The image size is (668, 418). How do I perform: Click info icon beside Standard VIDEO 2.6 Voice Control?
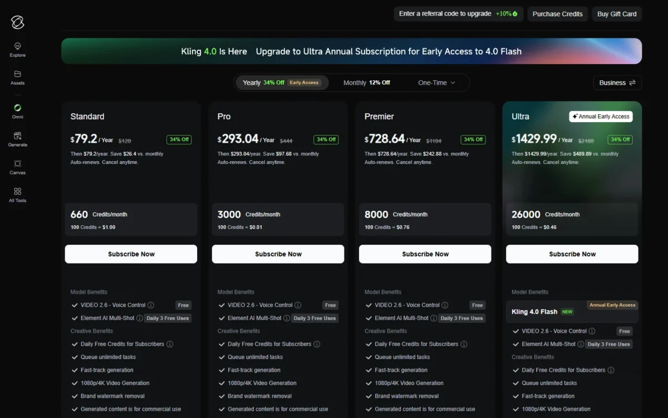click(151, 305)
